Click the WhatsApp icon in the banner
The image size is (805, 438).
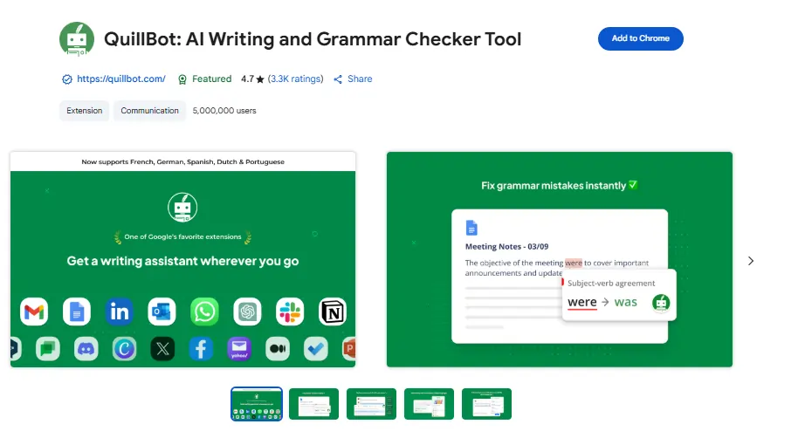(204, 311)
